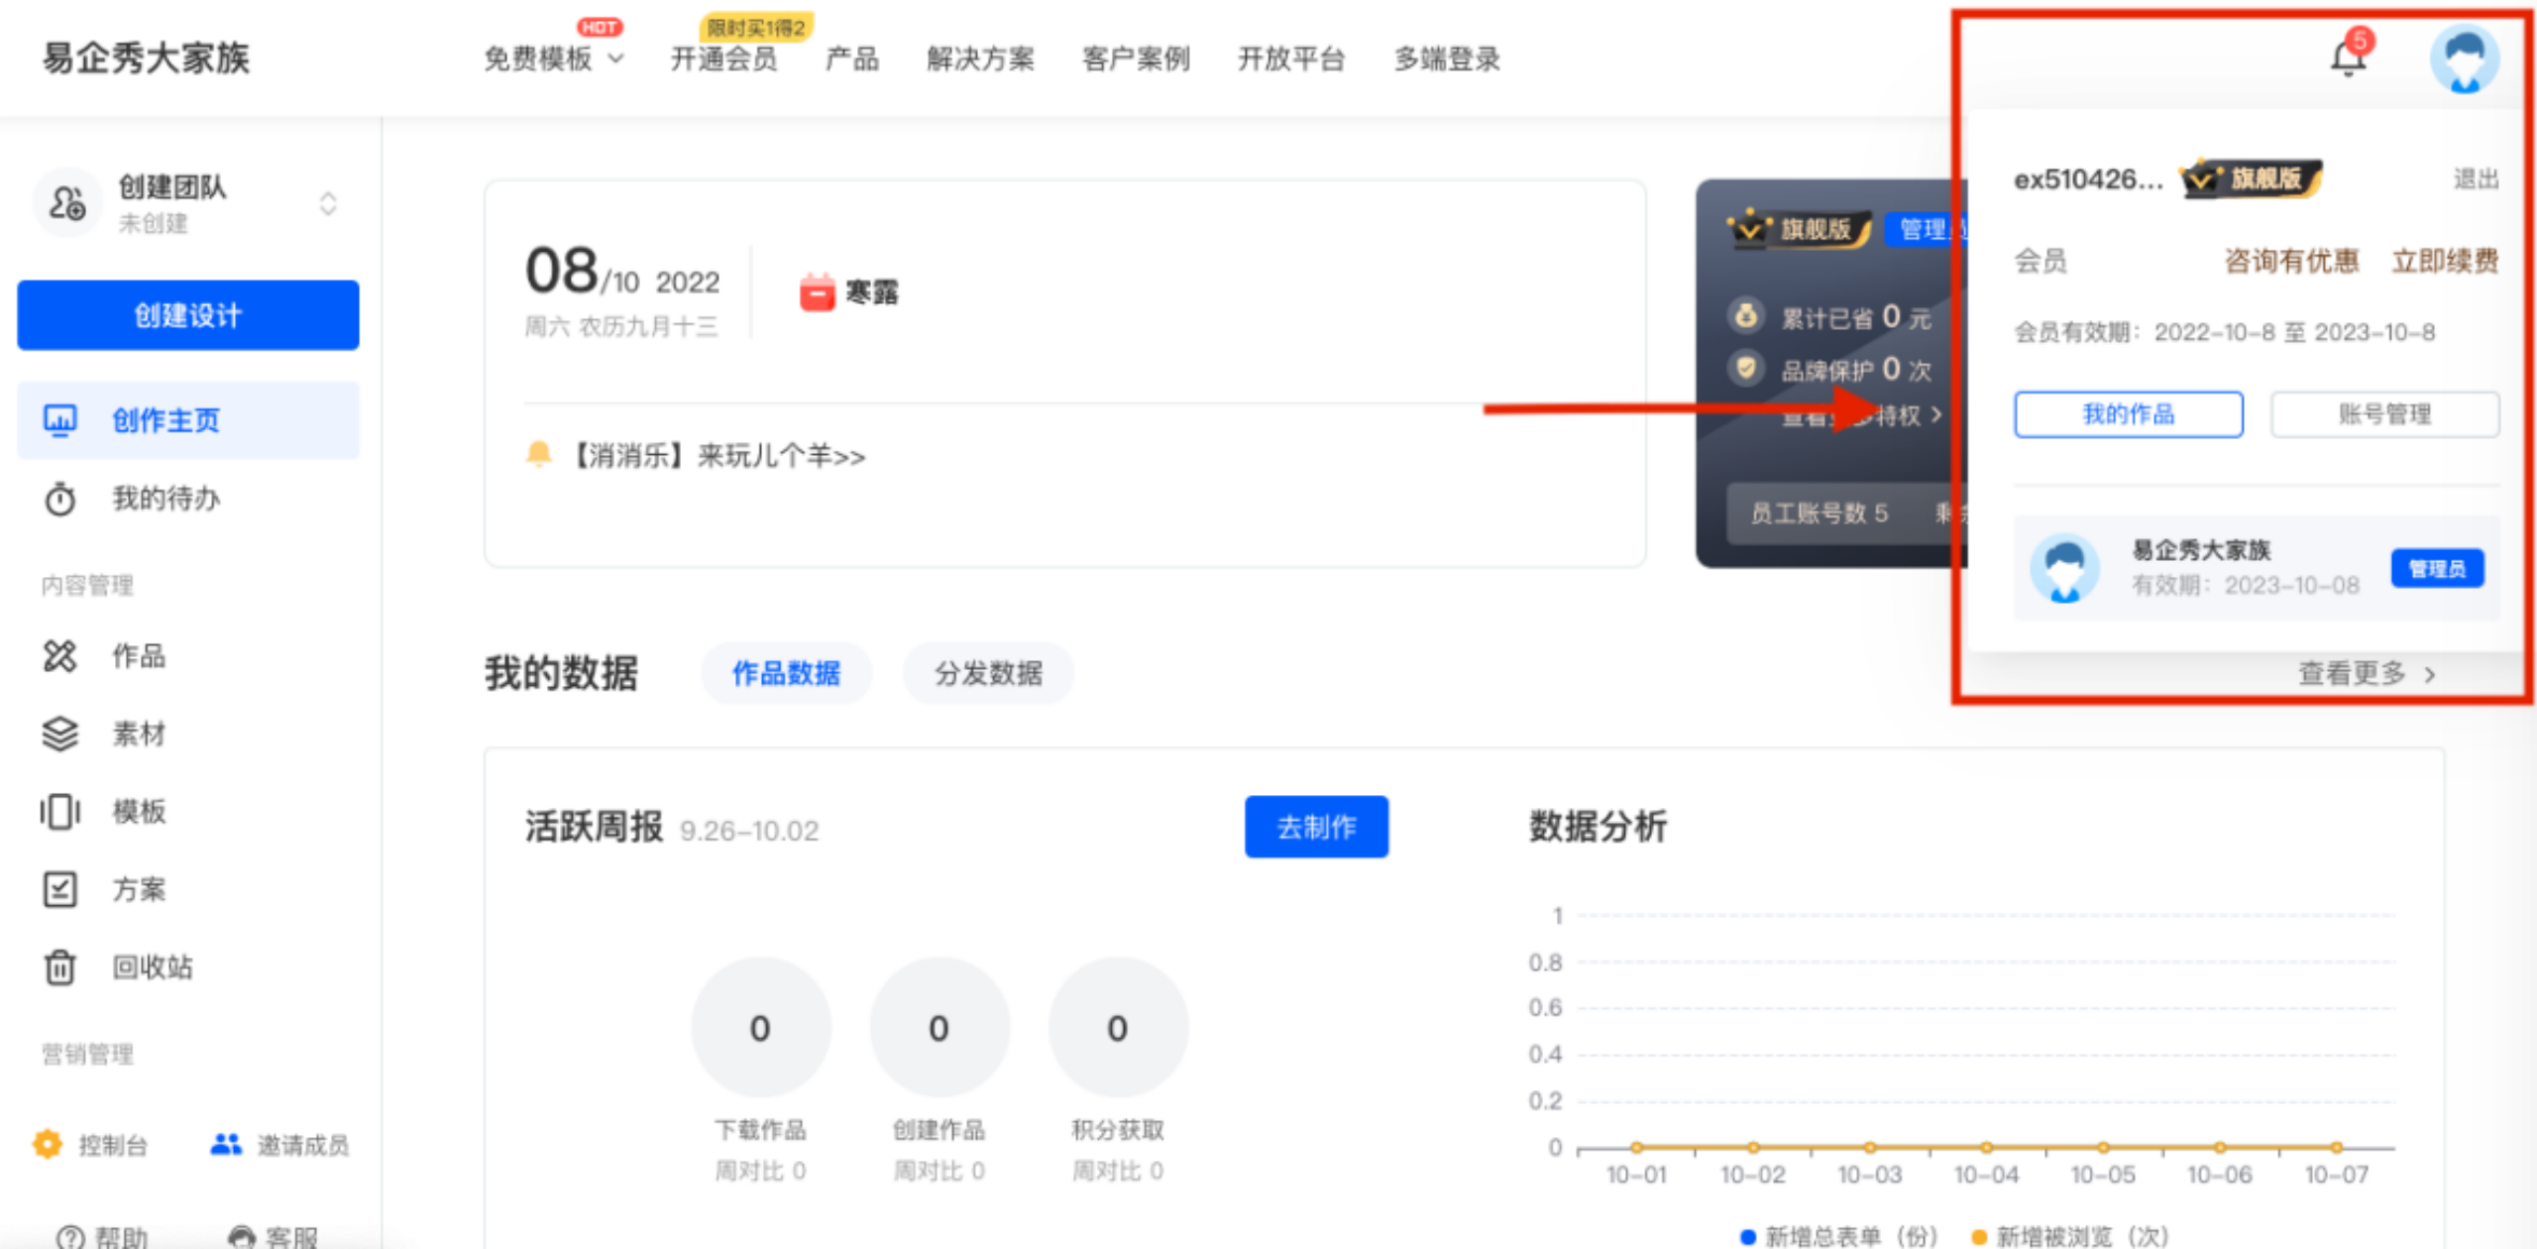Open the 客户案例 menu item
Viewport: 2537px width, 1249px height.
tap(1136, 58)
